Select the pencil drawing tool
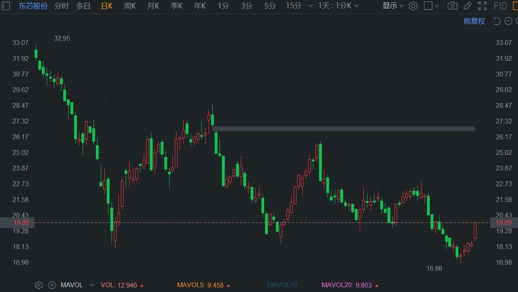Image resolution: width=518 pixels, height=292 pixels. (467, 6)
